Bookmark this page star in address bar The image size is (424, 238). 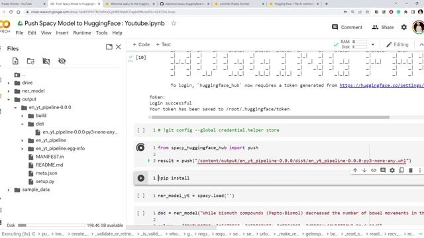[x=367, y=12]
